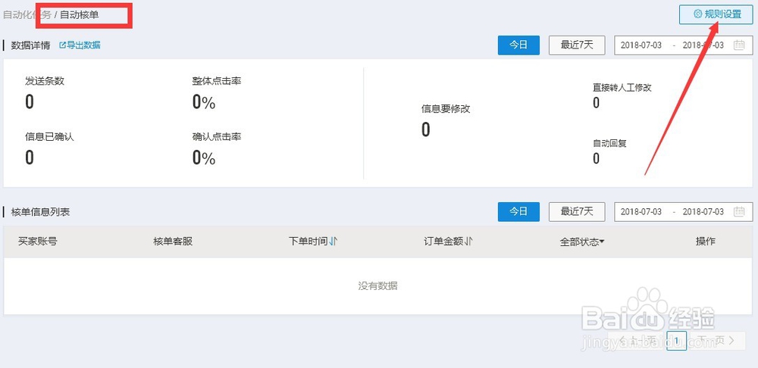
Task: Click the 自动化任务 breadcrumb
Action: [x=27, y=15]
